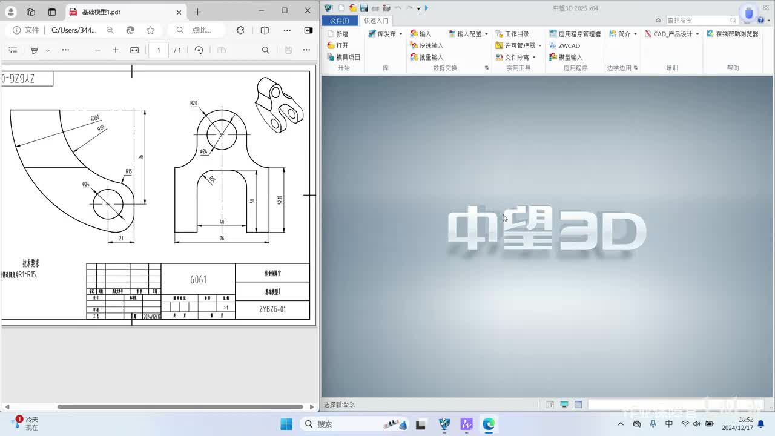Click the Edge tab actions icon
The height and width of the screenshot is (436, 775).
51,12
